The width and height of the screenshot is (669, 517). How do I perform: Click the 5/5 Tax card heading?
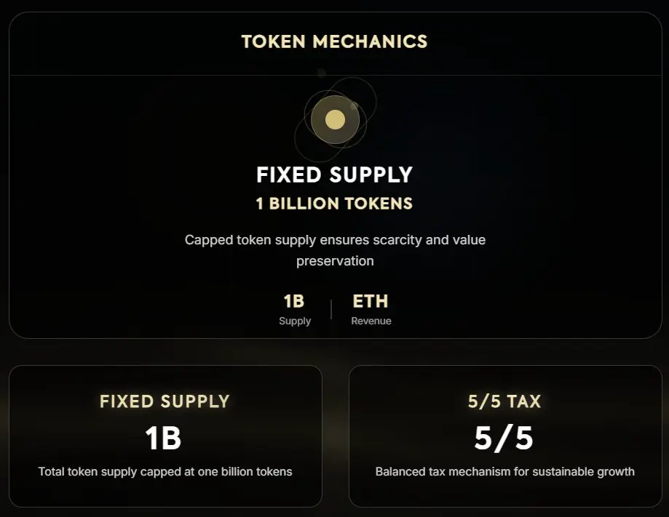pos(504,401)
